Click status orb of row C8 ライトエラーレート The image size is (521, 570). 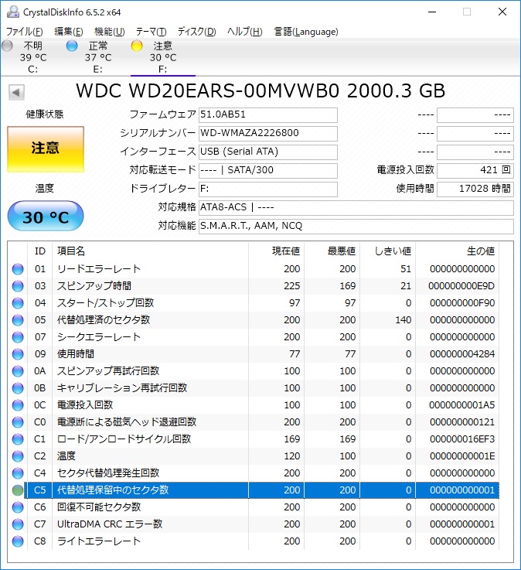coord(18,541)
